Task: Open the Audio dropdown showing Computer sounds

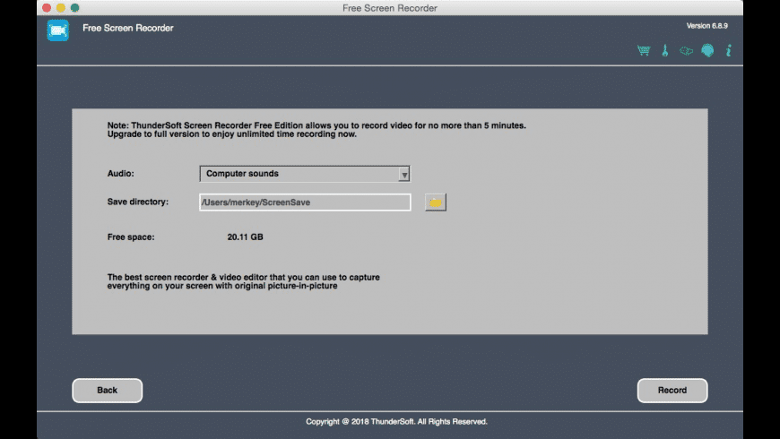Action: tap(305, 174)
